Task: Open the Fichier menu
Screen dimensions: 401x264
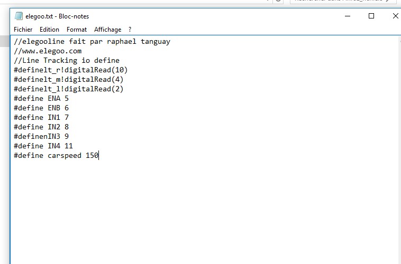Action: [23, 30]
